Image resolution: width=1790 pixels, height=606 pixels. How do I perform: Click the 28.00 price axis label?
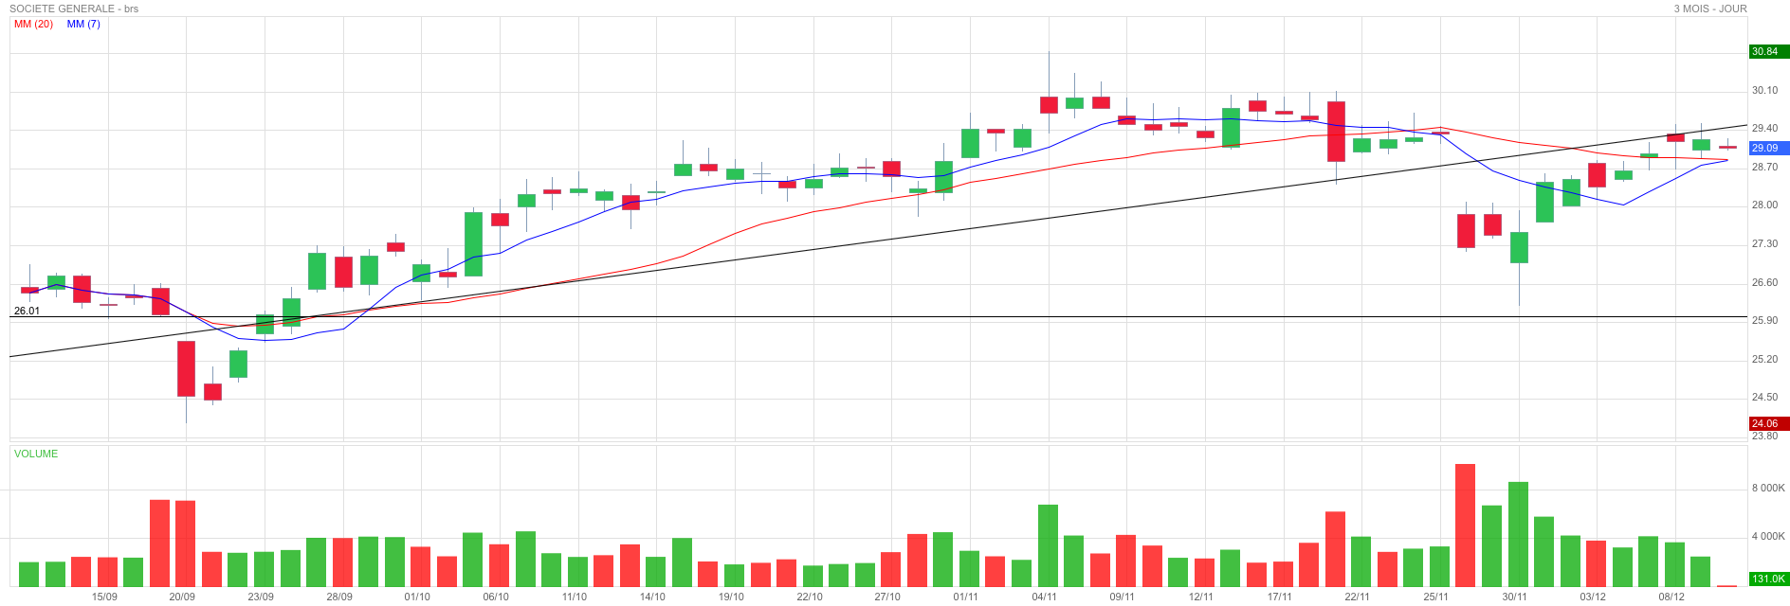[x=1764, y=205]
